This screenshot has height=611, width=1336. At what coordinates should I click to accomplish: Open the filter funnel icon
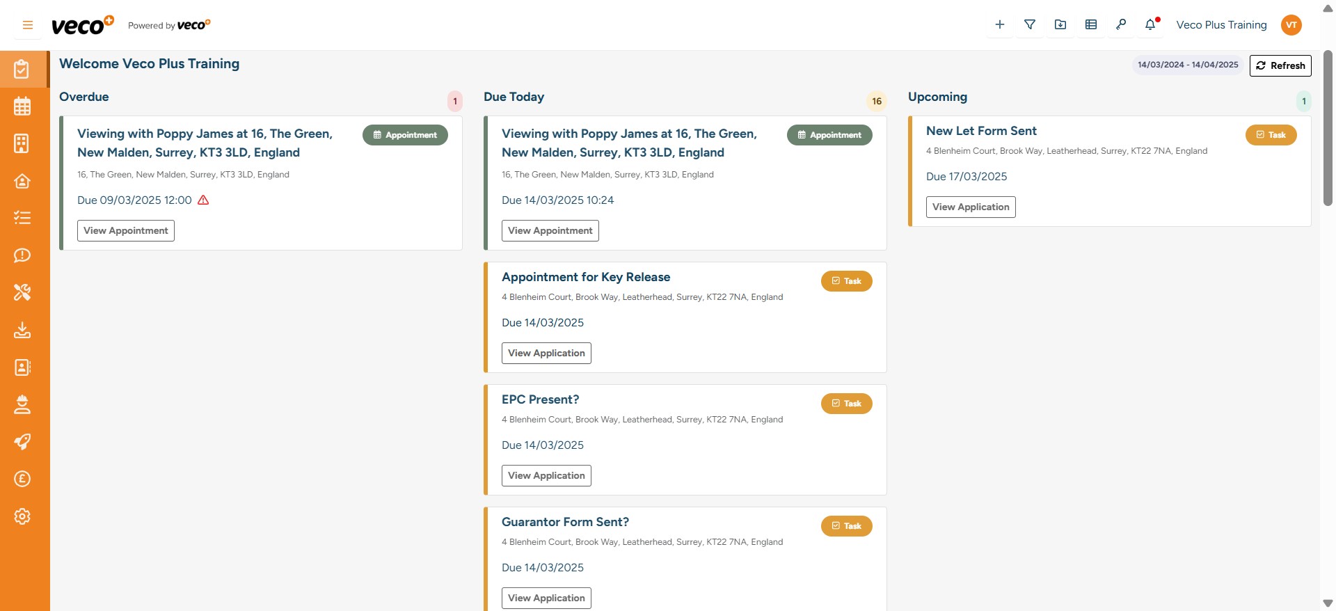click(1030, 24)
